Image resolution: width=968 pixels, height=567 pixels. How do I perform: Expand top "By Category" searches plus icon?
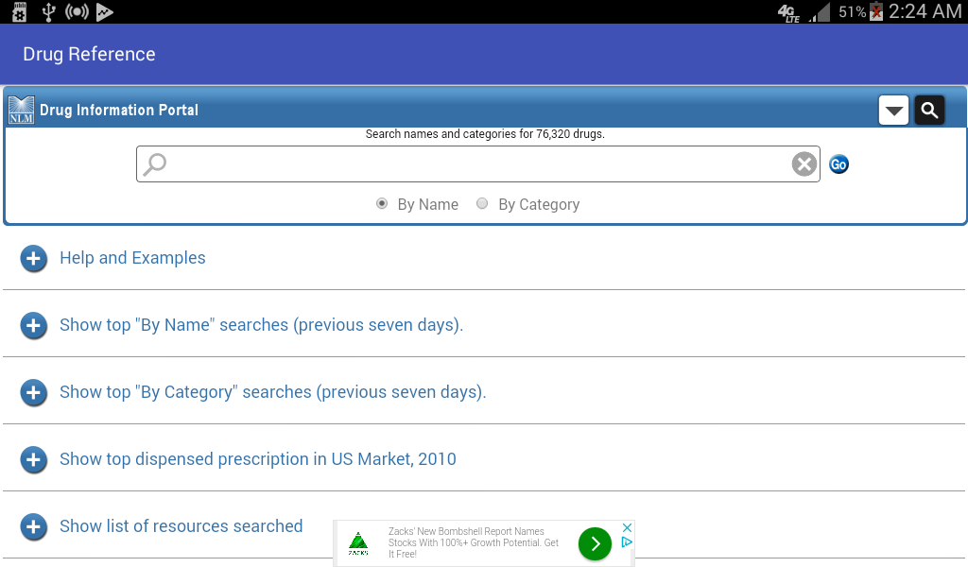[33, 393]
